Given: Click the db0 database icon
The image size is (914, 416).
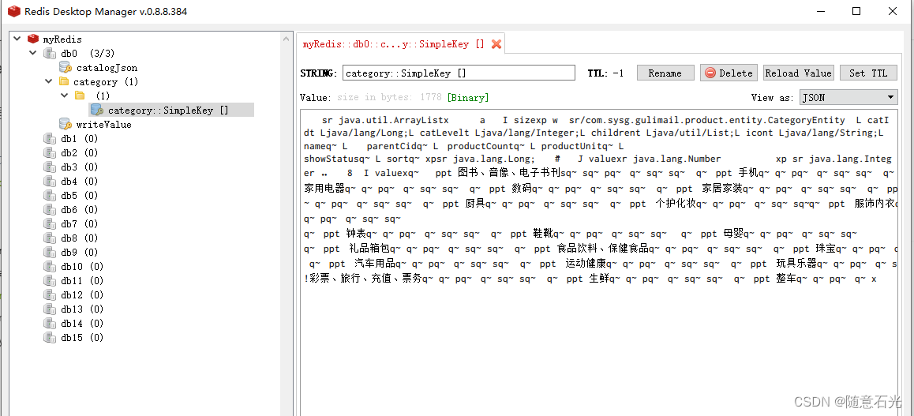Looking at the screenshot, I should tap(50, 54).
